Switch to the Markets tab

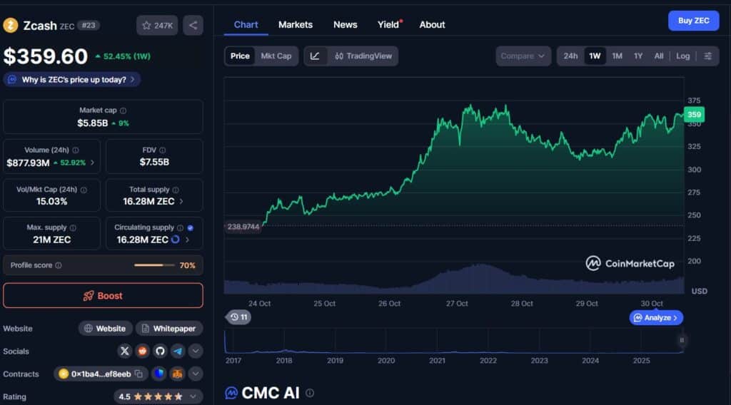(295, 25)
